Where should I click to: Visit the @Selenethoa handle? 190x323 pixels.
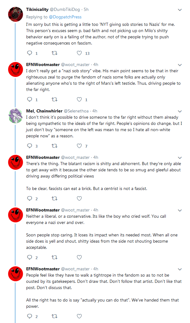[x=76, y=111]
